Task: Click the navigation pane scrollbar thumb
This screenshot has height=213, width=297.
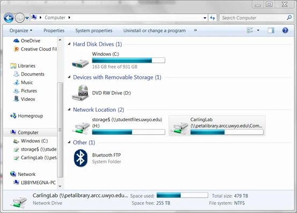Action: [60, 130]
